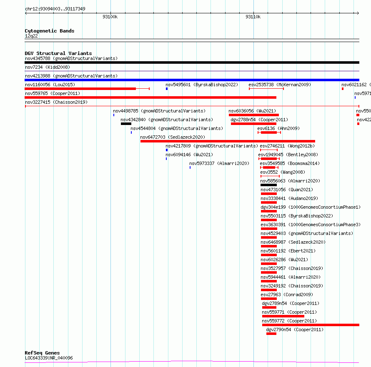Click nsv4217809 gnomADStructuralVariants label

[212, 146]
